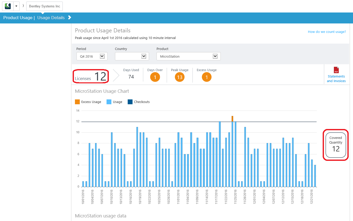Click the Excess Usage orange badge

point(207,77)
